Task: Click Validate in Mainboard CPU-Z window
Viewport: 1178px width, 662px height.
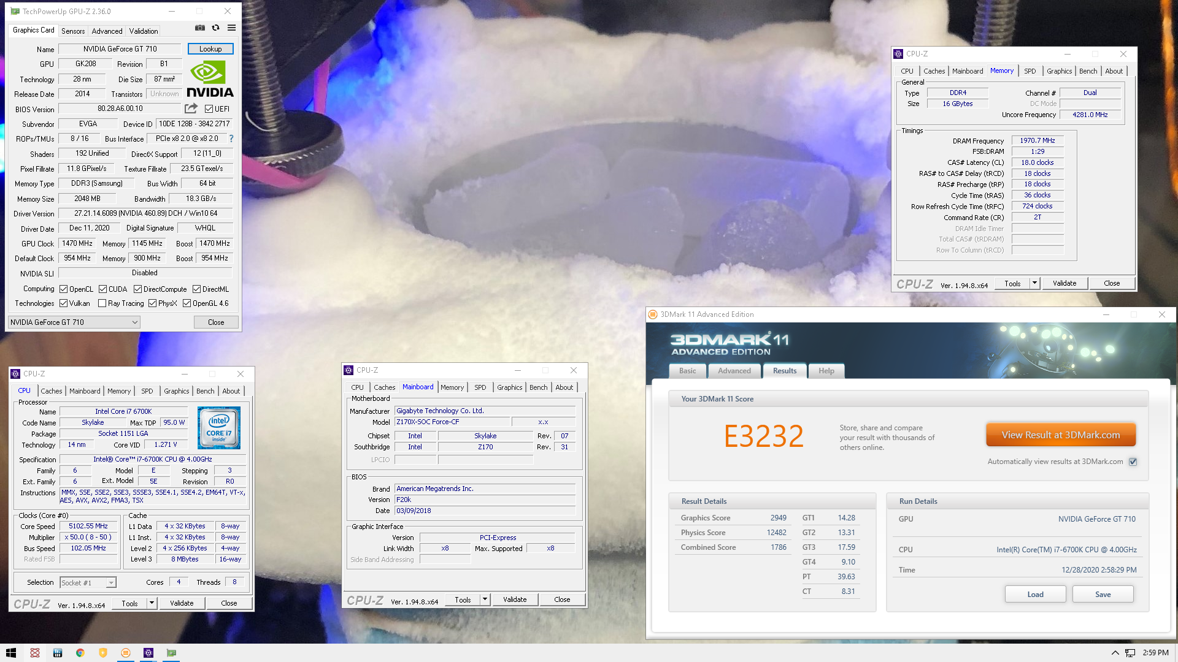Action: (515, 599)
